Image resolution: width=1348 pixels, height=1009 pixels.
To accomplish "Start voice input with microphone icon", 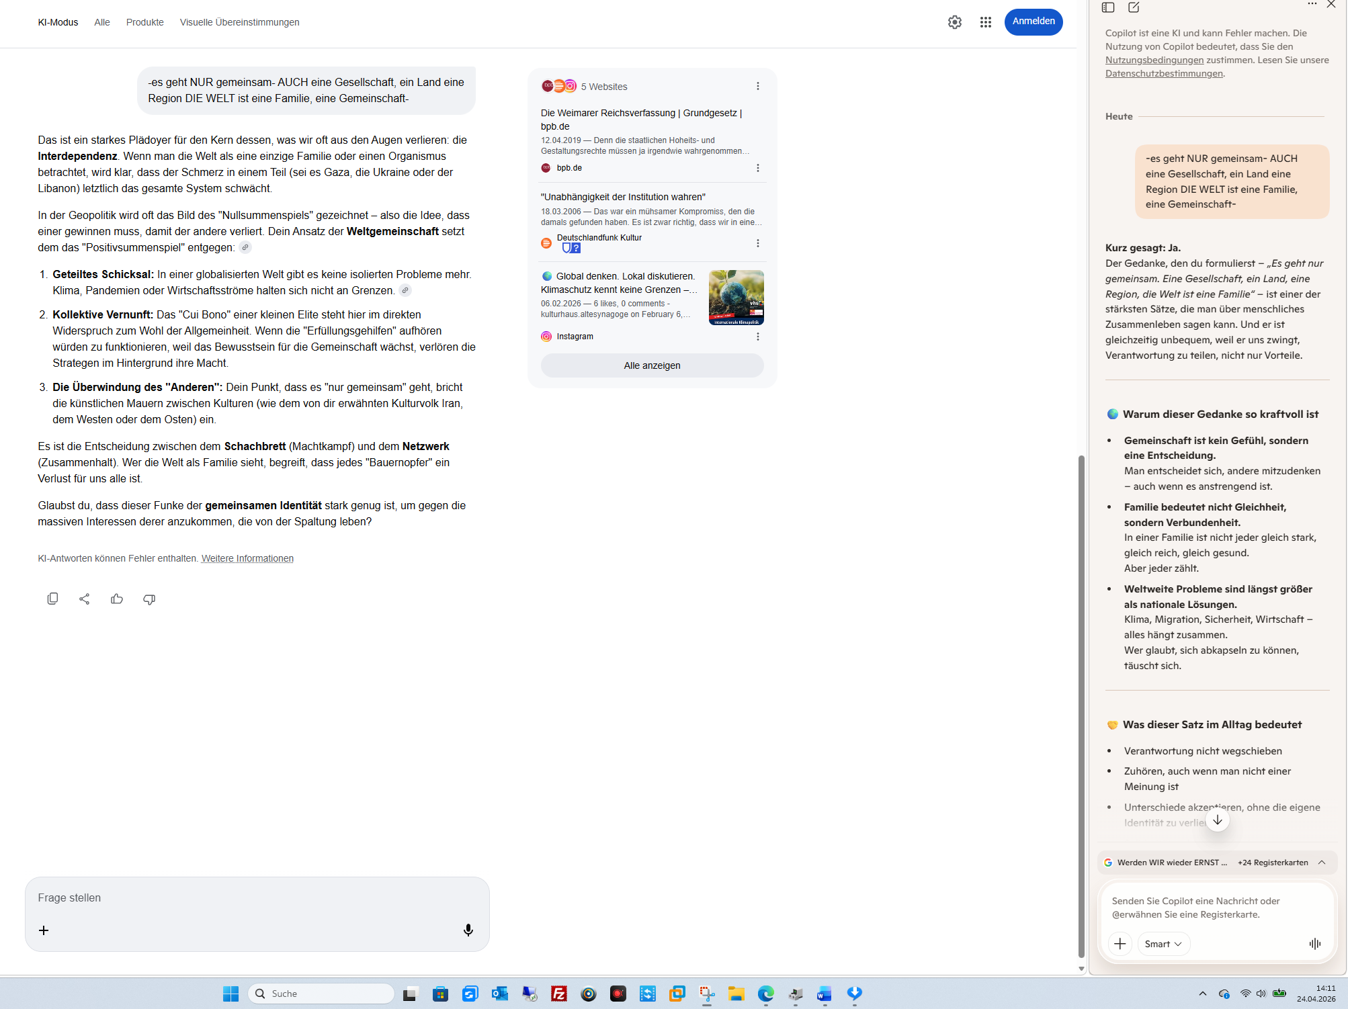I will 468,930.
